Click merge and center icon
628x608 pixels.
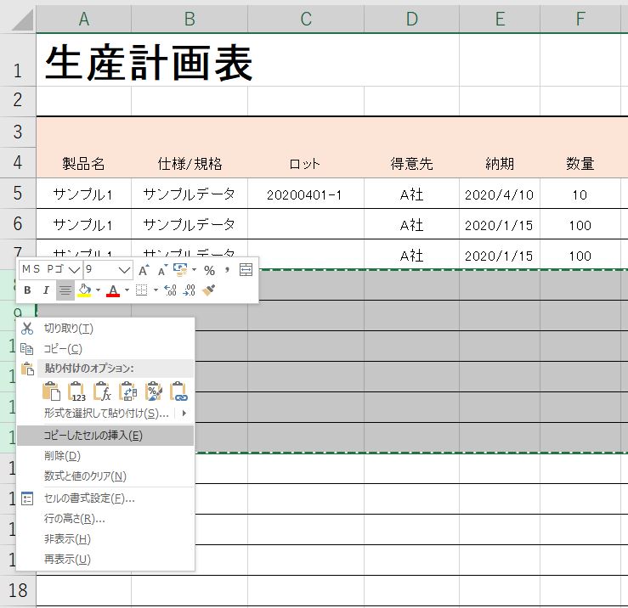click(246, 270)
